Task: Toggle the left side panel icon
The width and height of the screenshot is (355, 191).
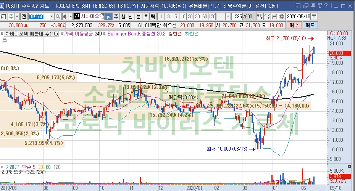Action: (x=3, y=16)
